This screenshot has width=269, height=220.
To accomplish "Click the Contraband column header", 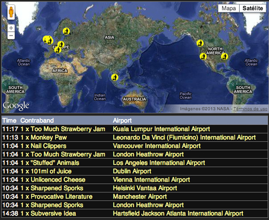I will (37, 120).
